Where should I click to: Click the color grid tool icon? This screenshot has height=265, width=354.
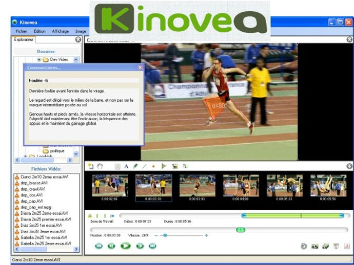(185, 166)
